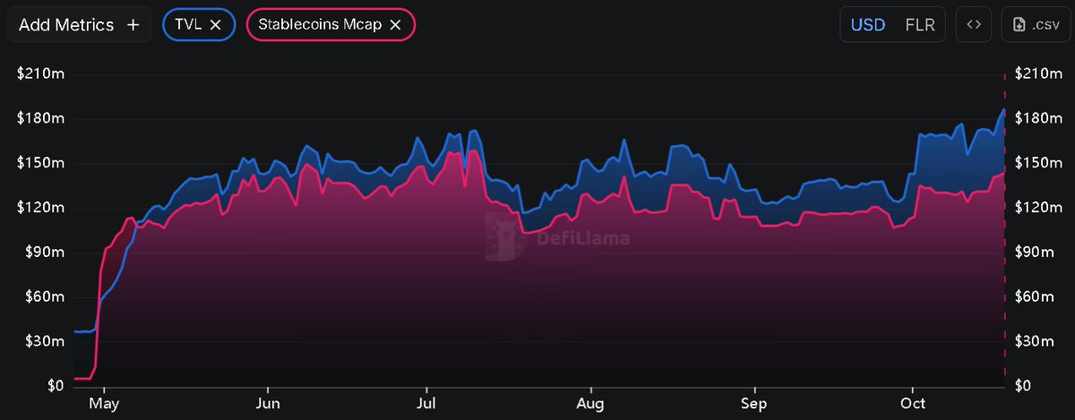Screen dimensions: 1075x420
Task: Click the left axis $0 label
Action: coord(56,386)
